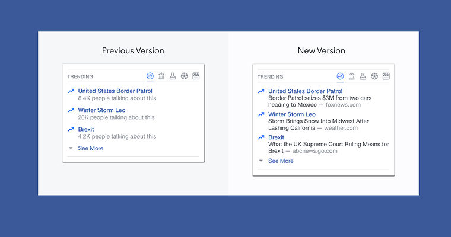
Task: Open Winter Storm Leo link in Previous Version
Action: tap(101, 110)
